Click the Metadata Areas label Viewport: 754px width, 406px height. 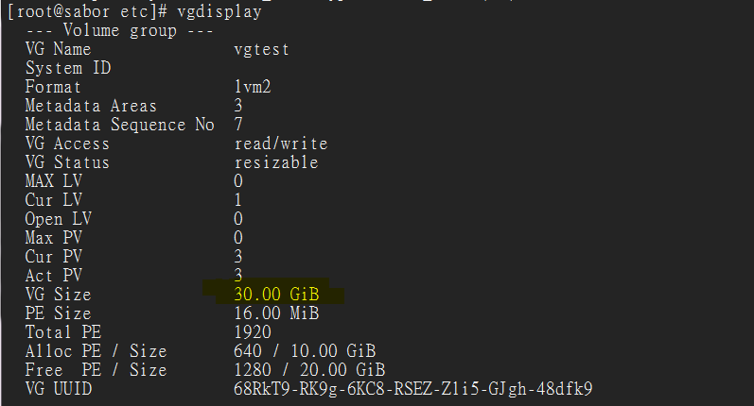tap(91, 106)
